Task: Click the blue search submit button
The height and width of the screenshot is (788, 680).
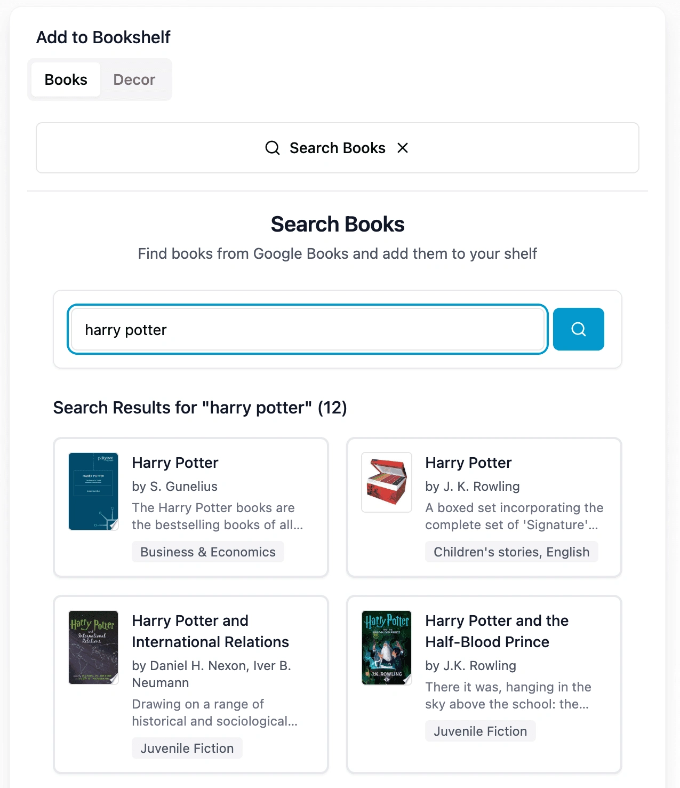Action: (x=578, y=329)
